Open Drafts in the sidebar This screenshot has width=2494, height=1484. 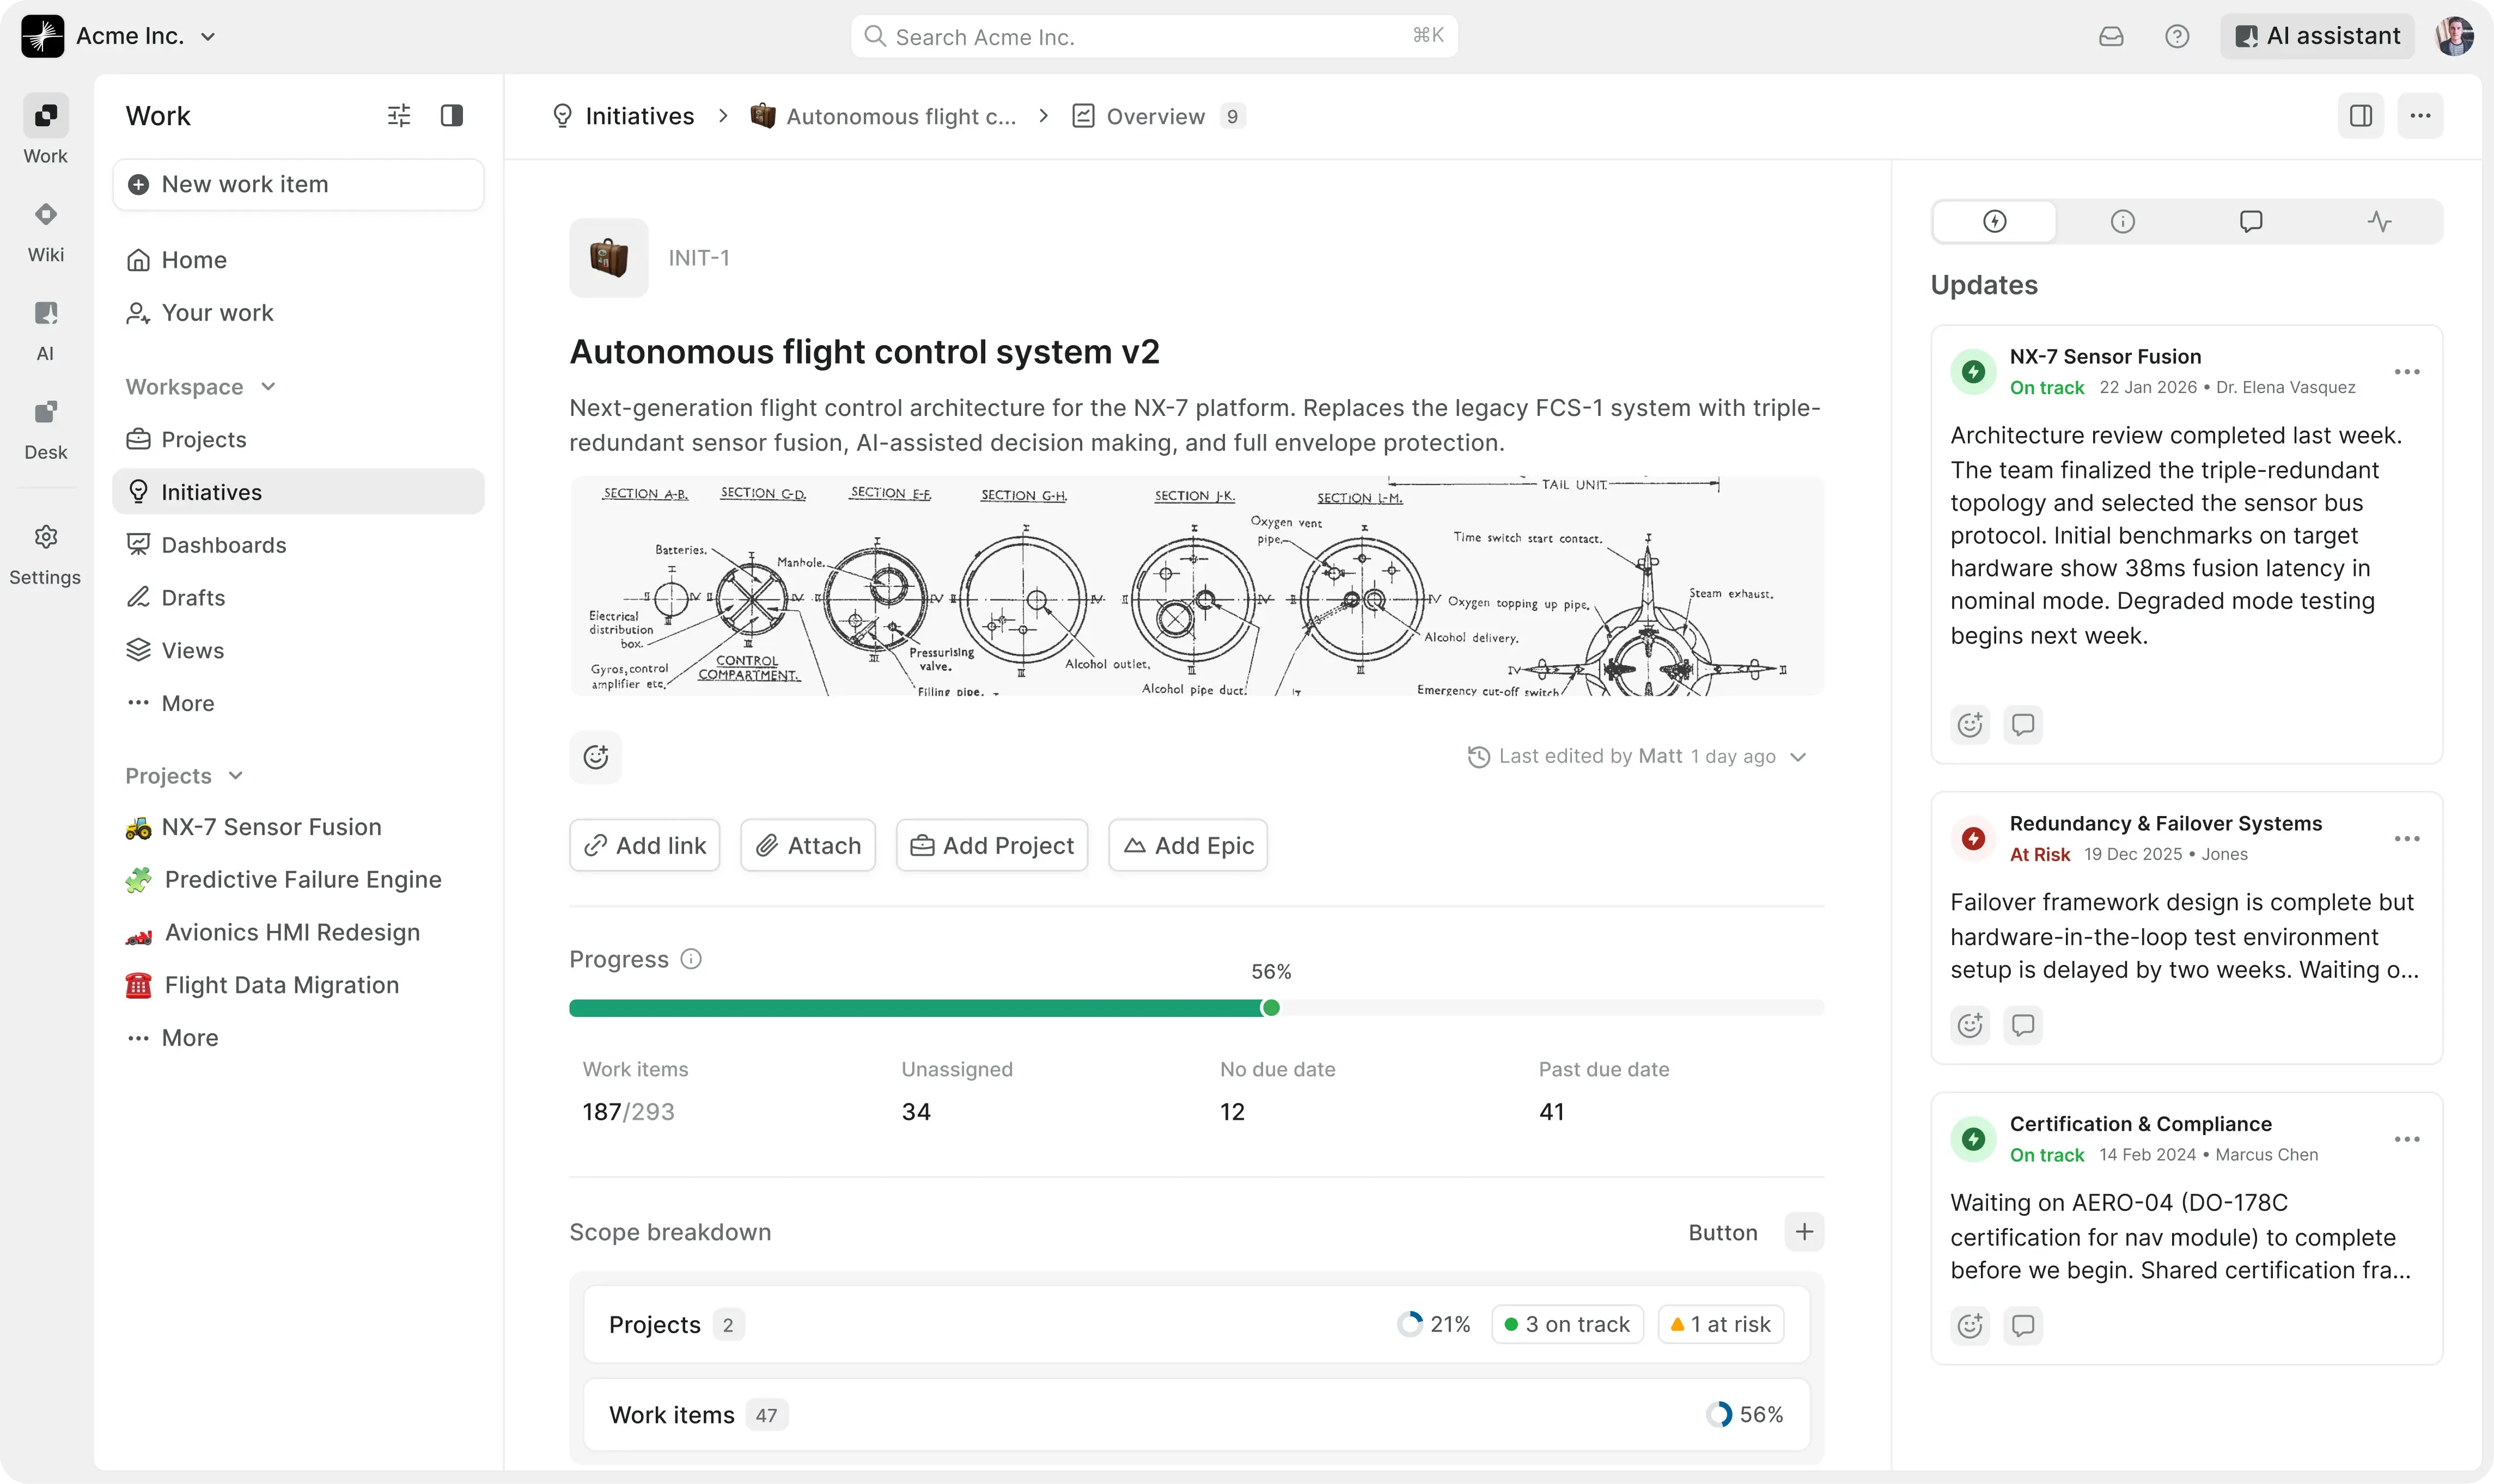[x=298, y=598]
